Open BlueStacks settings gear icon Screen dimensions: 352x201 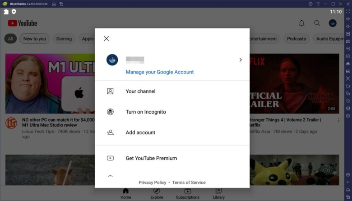(x=347, y=174)
